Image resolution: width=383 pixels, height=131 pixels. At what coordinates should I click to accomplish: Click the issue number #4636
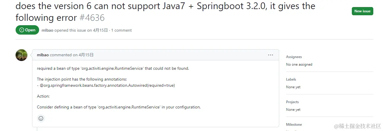[92, 18]
